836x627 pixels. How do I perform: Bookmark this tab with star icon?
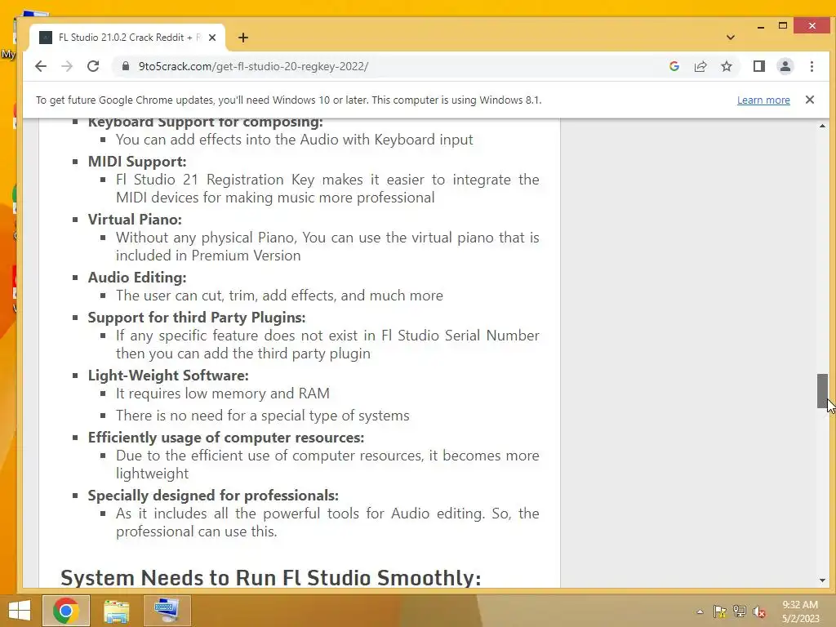[x=726, y=66]
